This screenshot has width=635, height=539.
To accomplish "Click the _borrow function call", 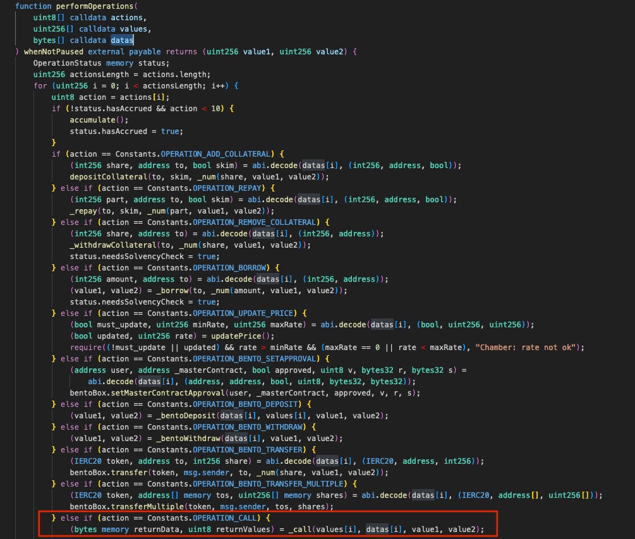I will click(x=172, y=291).
